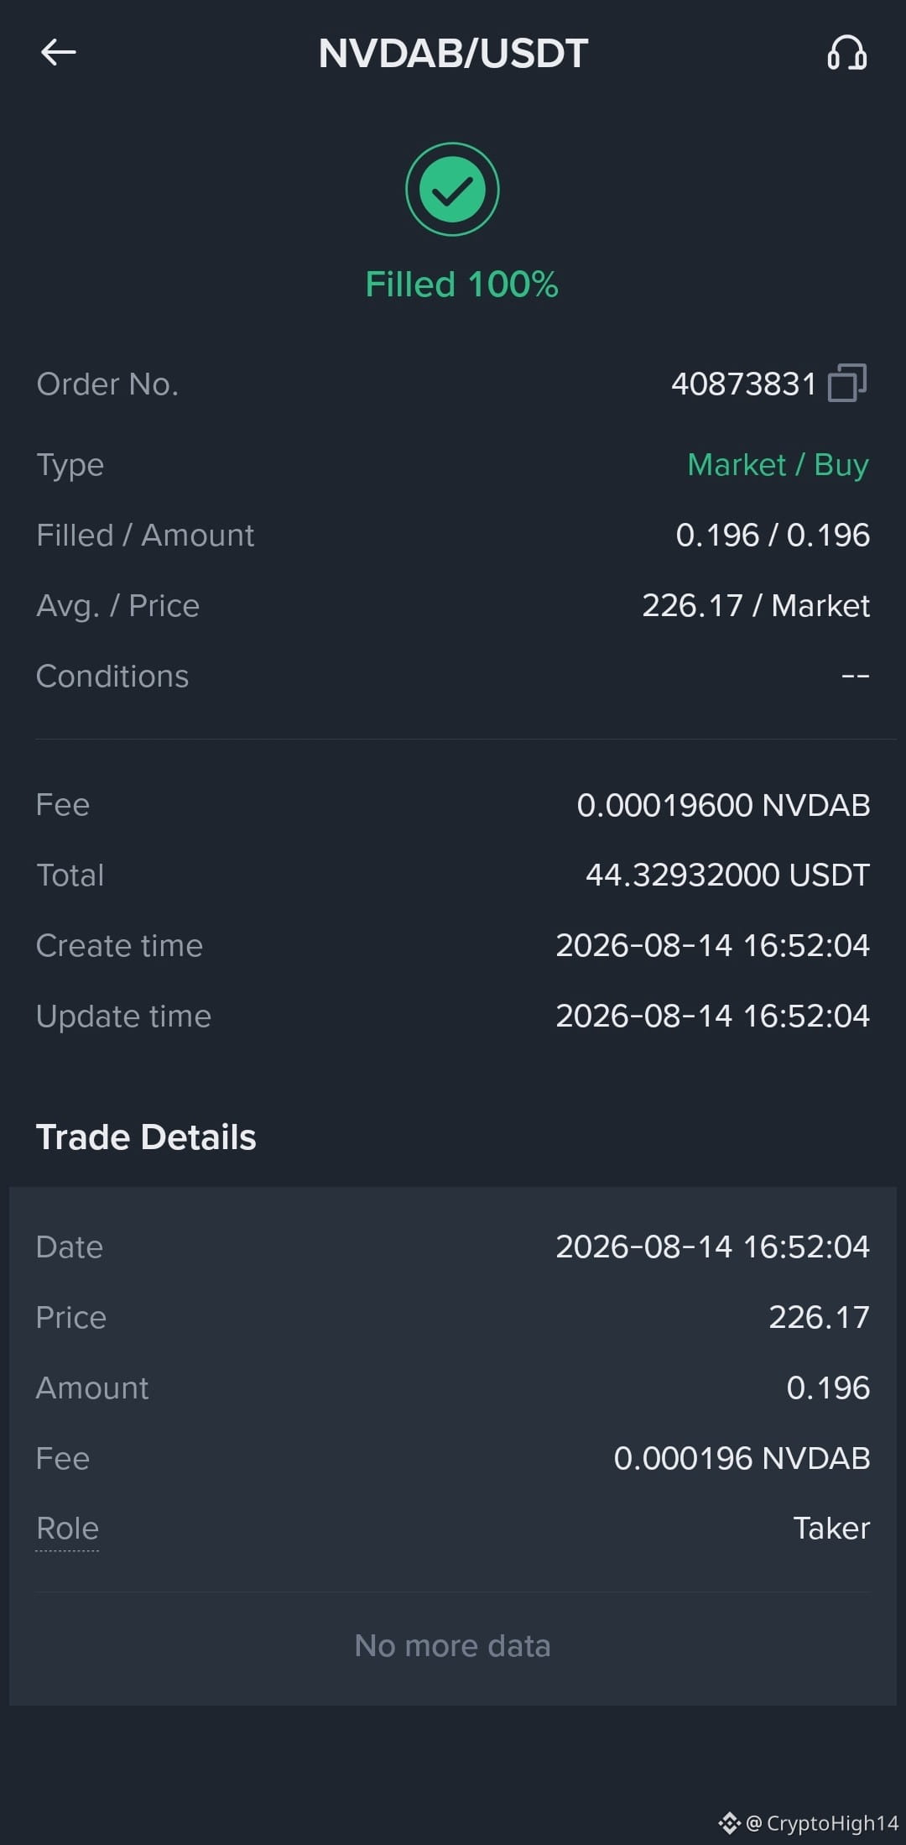The height and width of the screenshot is (1845, 906).
Task: Tap the Market / Buy type value
Action: 778,464
